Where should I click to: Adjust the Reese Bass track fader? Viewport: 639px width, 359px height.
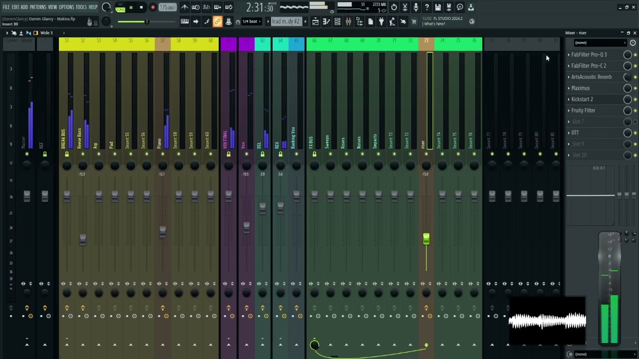83,239
